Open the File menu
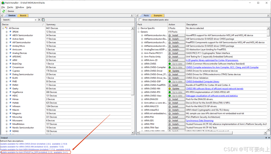 [3, 7]
